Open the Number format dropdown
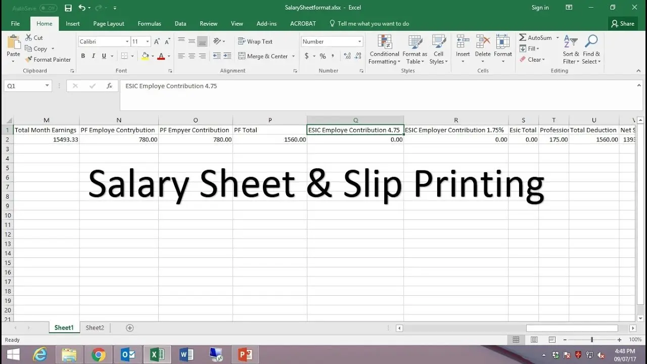The height and width of the screenshot is (364, 647). pos(359,41)
